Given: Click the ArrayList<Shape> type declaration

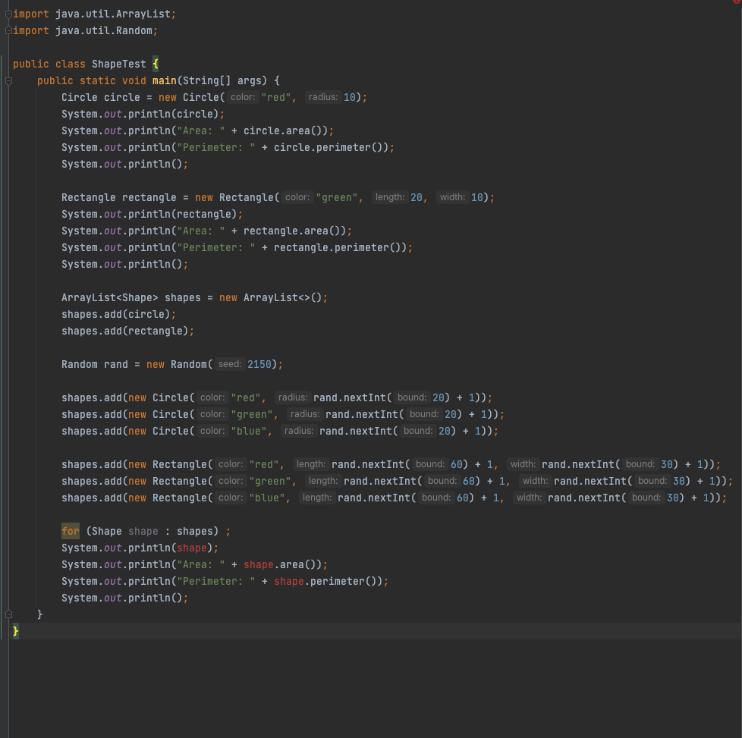Looking at the screenshot, I should click(110, 297).
